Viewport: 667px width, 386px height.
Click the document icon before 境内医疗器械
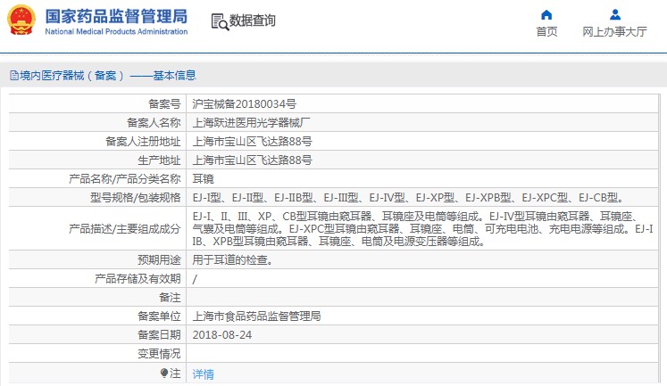tap(14, 76)
